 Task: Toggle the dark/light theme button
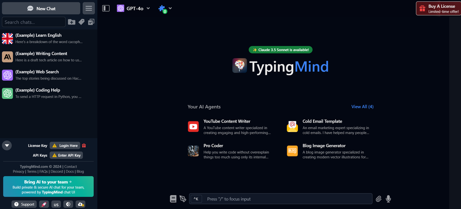coord(68,204)
